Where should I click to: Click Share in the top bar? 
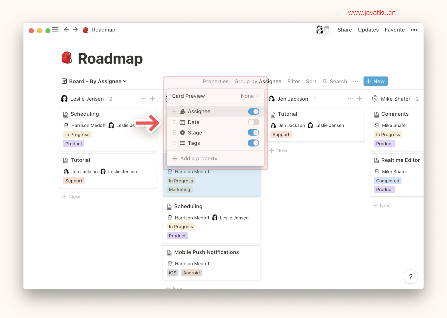click(x=345, y=30)
